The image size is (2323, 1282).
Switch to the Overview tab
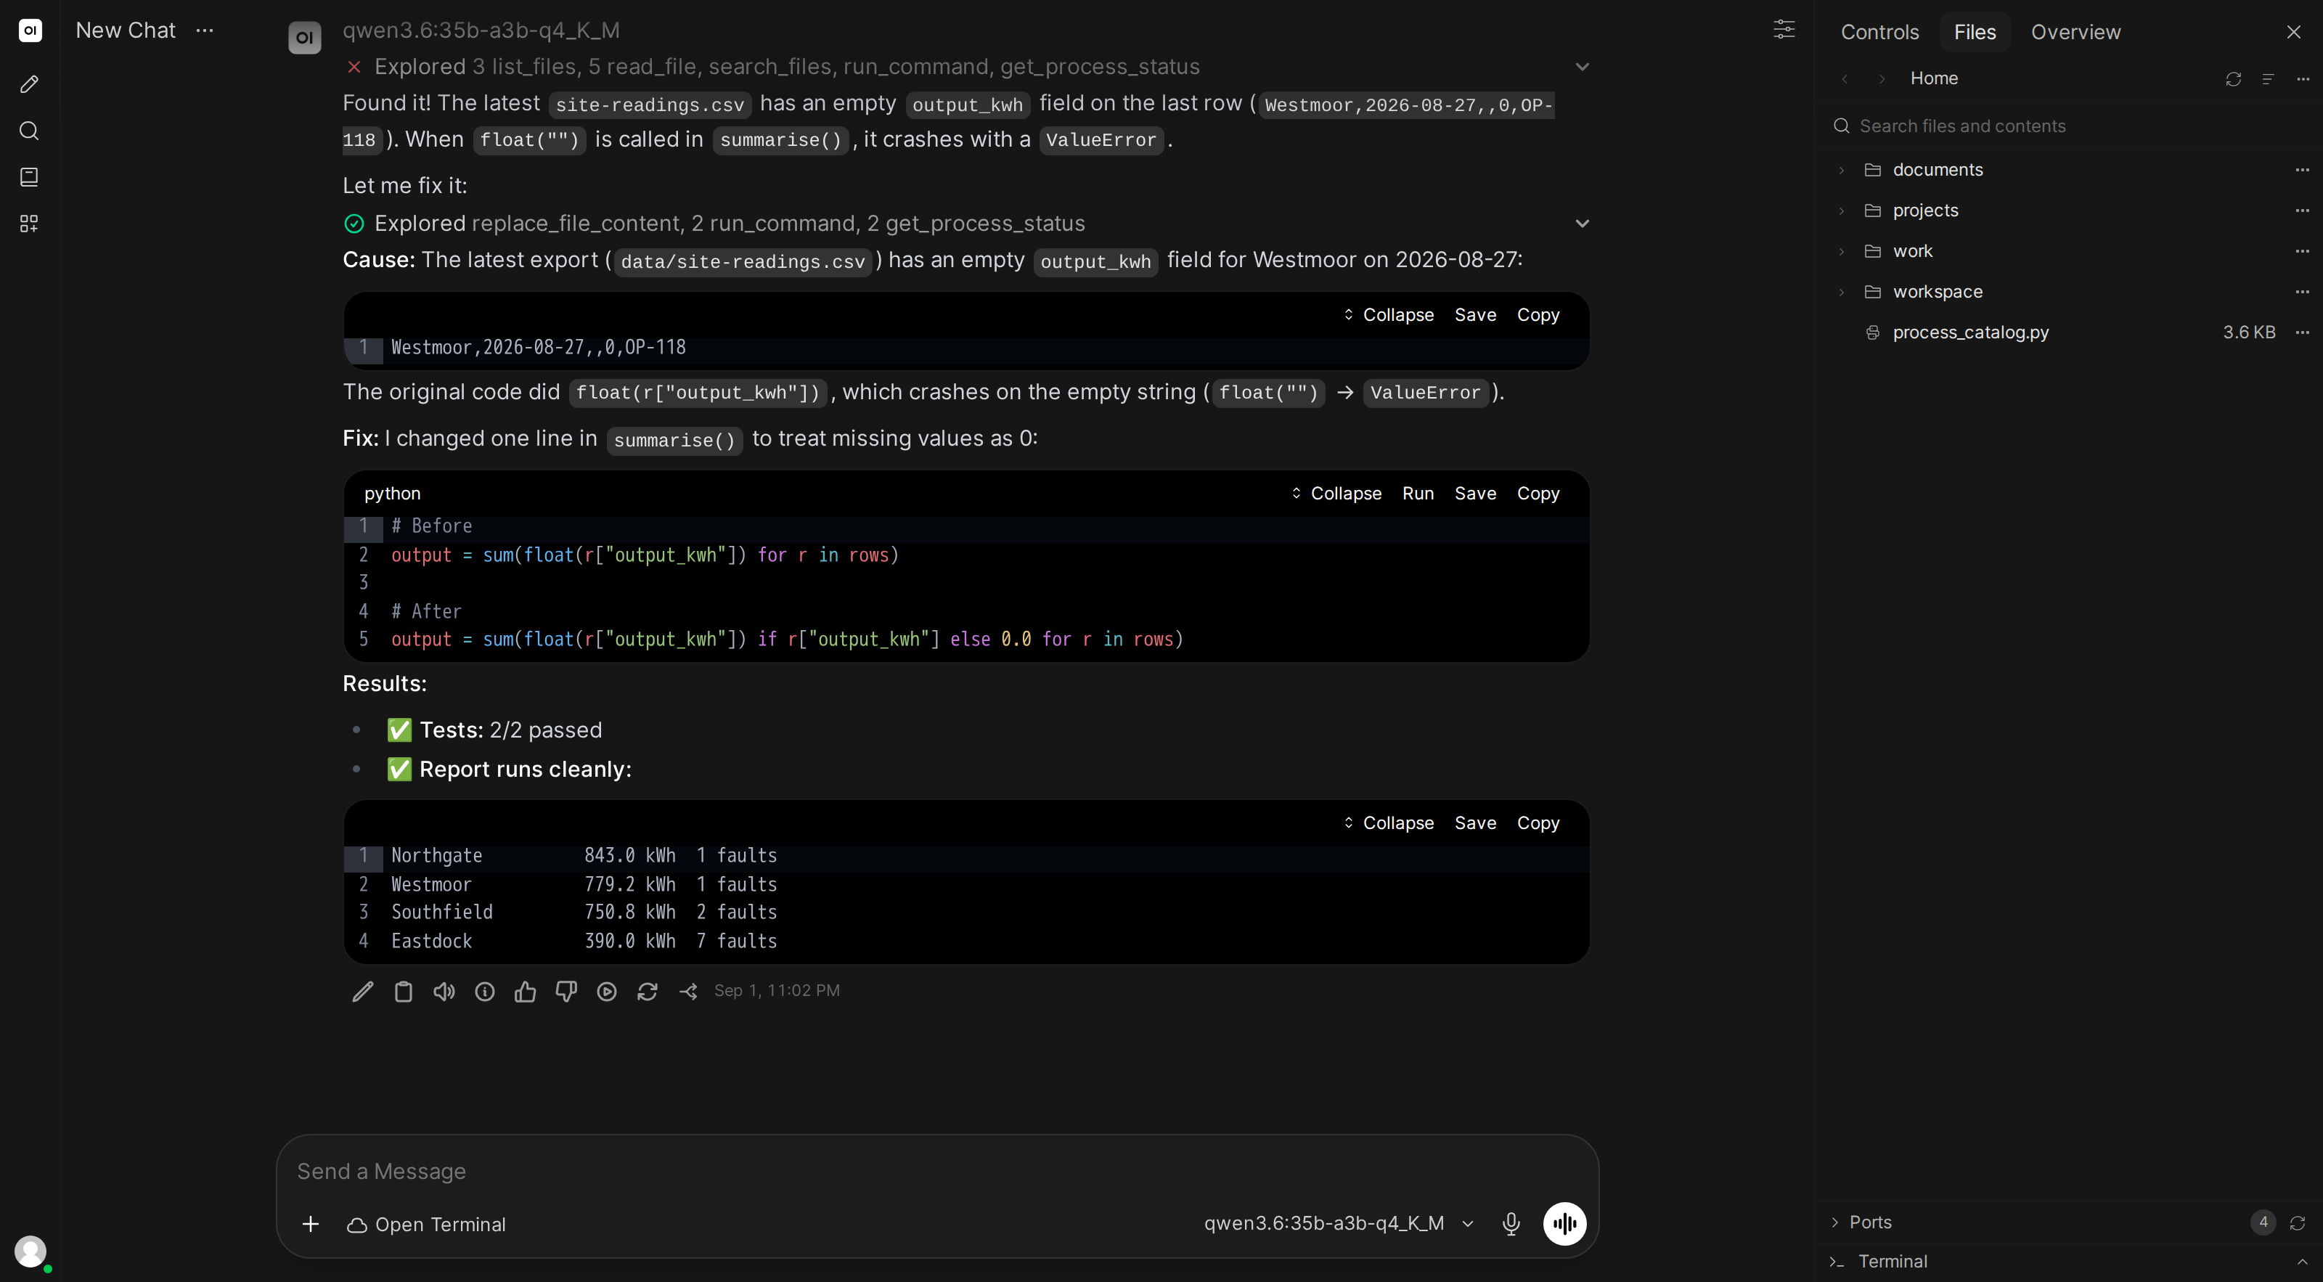pyautogui.click(x=2075, y=31)
